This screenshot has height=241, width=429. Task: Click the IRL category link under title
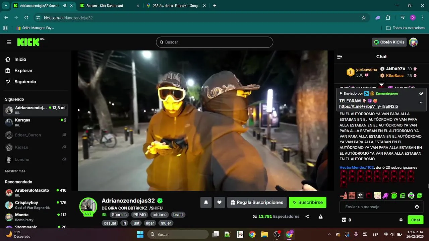click(x=104, y=215)
